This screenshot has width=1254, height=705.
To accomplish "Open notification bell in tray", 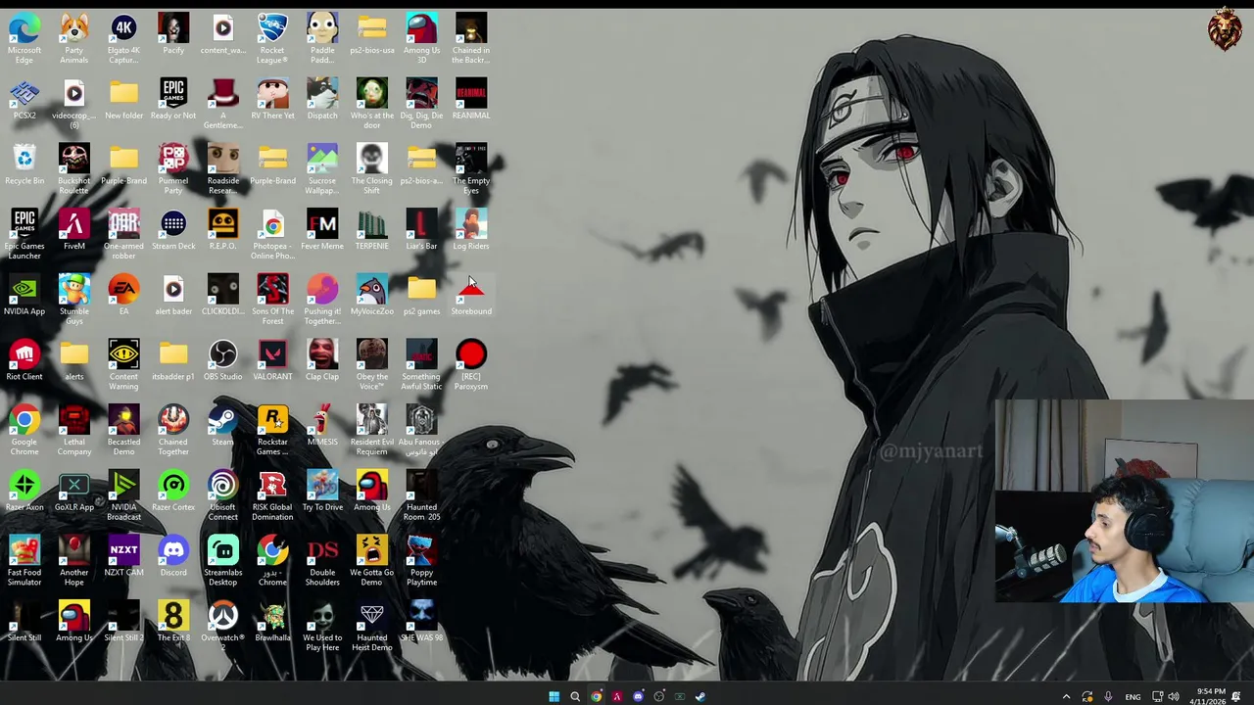I will pos(1236,696).
